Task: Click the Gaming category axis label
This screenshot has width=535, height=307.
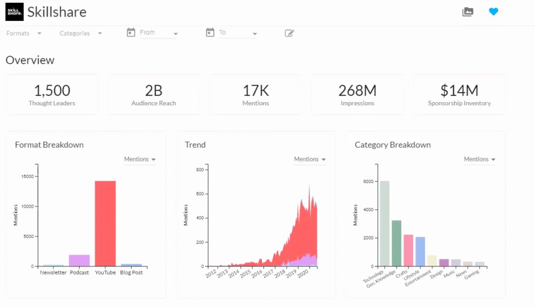Action: click(x=472, y=274)
